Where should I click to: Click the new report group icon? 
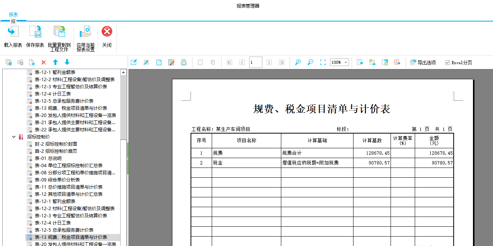9,62
